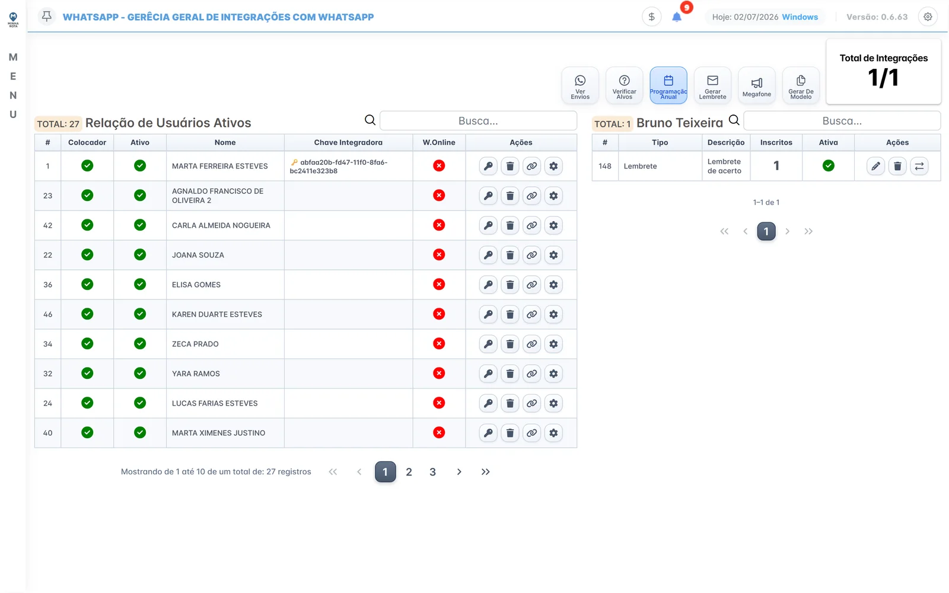
Task: Jump to first users page
Action: click(333, 472)
